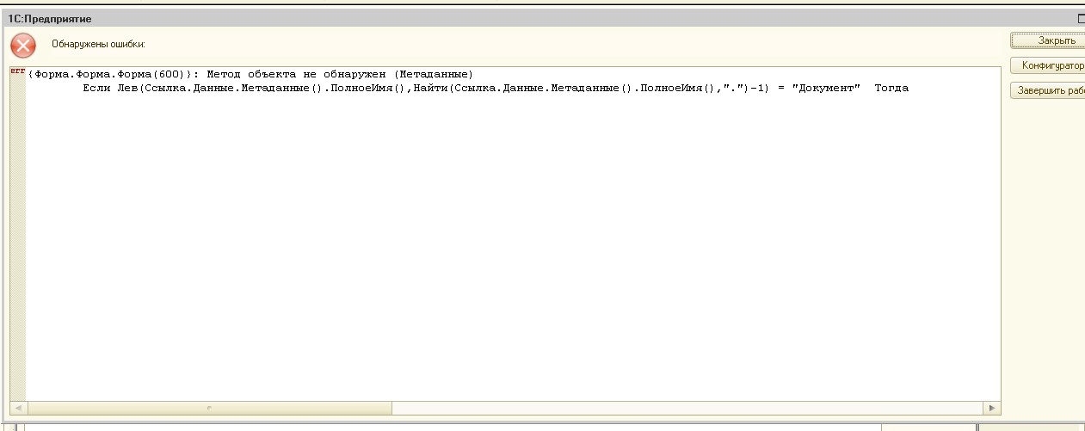
Task: Click the small err marker icon
Action: pos(17,71)
